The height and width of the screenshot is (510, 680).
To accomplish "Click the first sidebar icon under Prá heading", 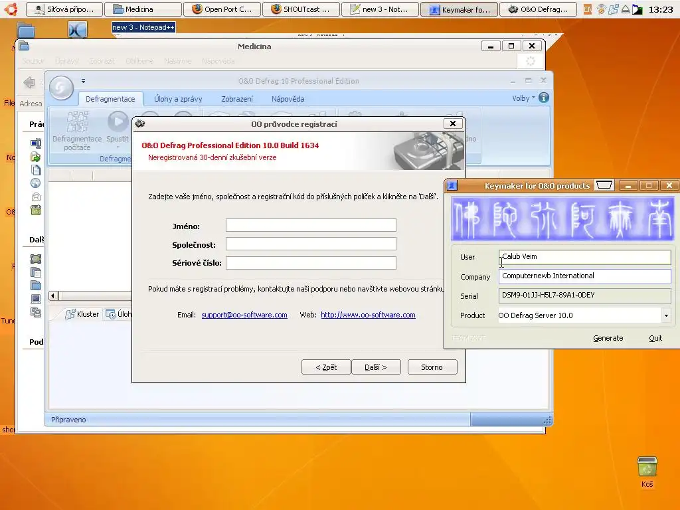I will tap(36, 143).
